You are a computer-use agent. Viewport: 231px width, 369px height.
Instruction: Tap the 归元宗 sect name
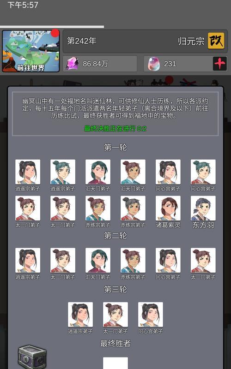pos(191,41)
